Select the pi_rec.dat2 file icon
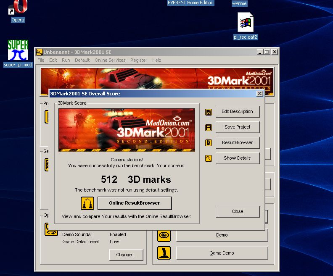 [x=246, y=26]
